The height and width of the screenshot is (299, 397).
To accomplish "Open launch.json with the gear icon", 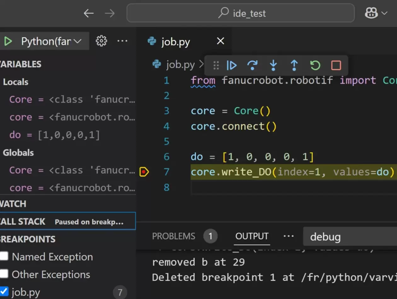I will click(x=101, y=41).
